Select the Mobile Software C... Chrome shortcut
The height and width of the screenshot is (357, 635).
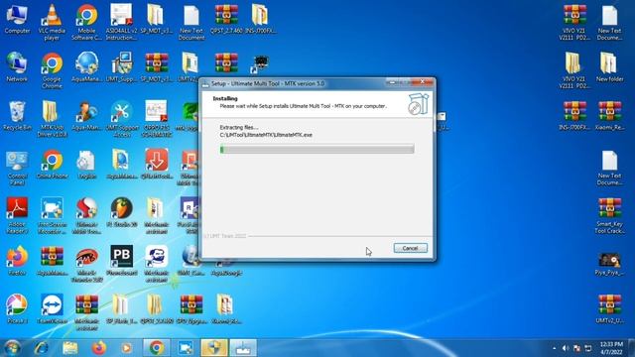point(86,22)
